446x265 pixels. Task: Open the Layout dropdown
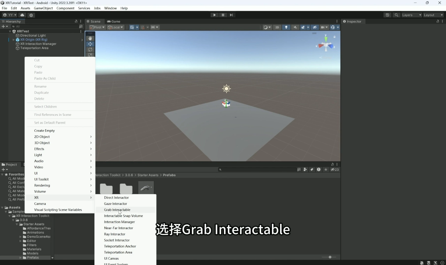(x=433, y=15)
